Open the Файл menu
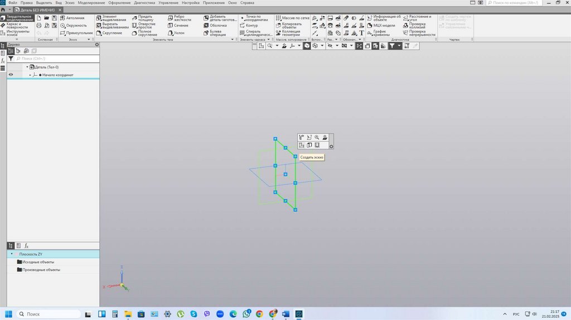The width and height of the screenshot is (571, 320). pyautogui.click(x=13, y=3)
